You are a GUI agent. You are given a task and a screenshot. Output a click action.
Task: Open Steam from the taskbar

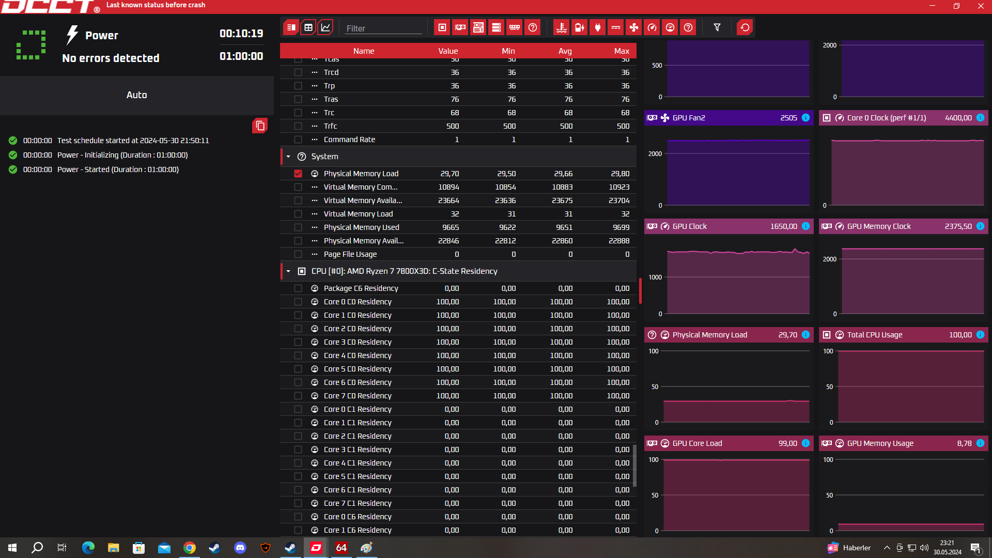pos(214,548)
